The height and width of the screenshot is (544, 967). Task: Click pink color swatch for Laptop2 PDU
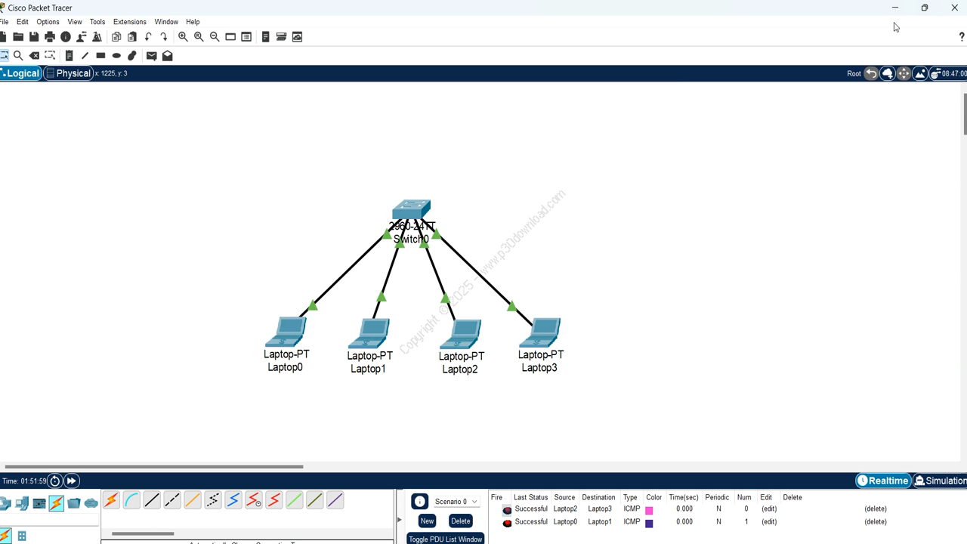point(649,511)
